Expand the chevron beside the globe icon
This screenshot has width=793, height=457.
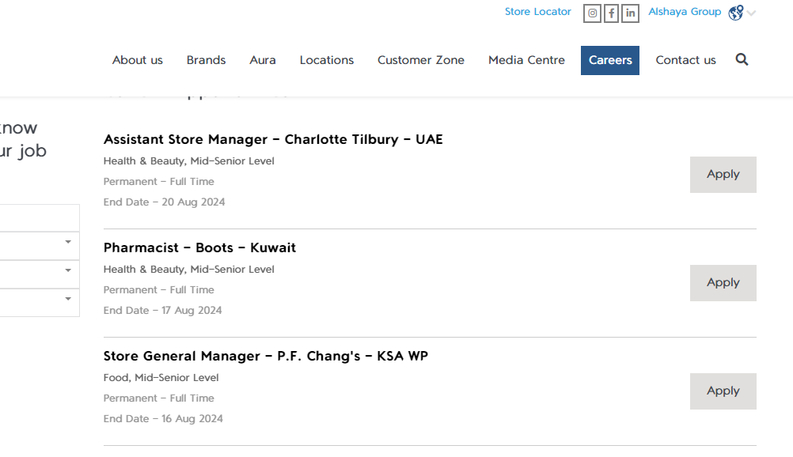[751, 13]
